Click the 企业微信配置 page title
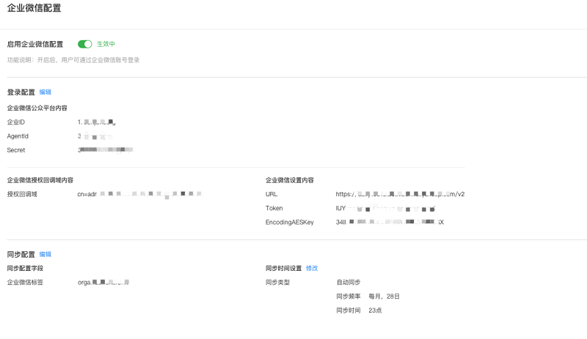The width and height of the screenshot is (587, 339). tap(34, 9)
